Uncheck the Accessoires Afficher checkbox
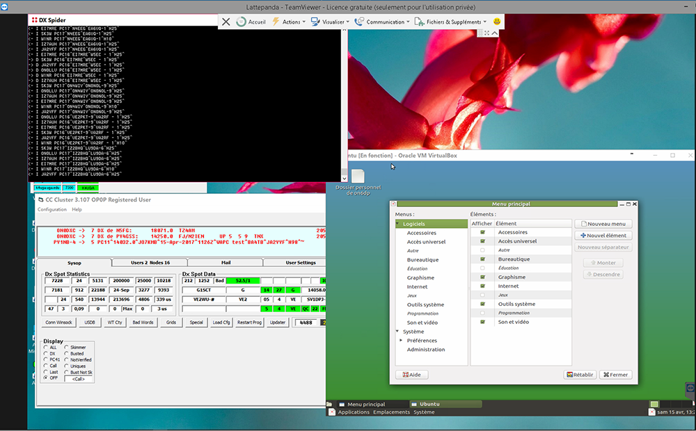This screenshot has width=696, height=431. (482, 232)
